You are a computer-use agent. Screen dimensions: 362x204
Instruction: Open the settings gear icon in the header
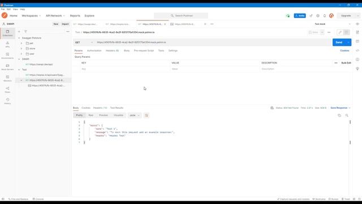318,16
